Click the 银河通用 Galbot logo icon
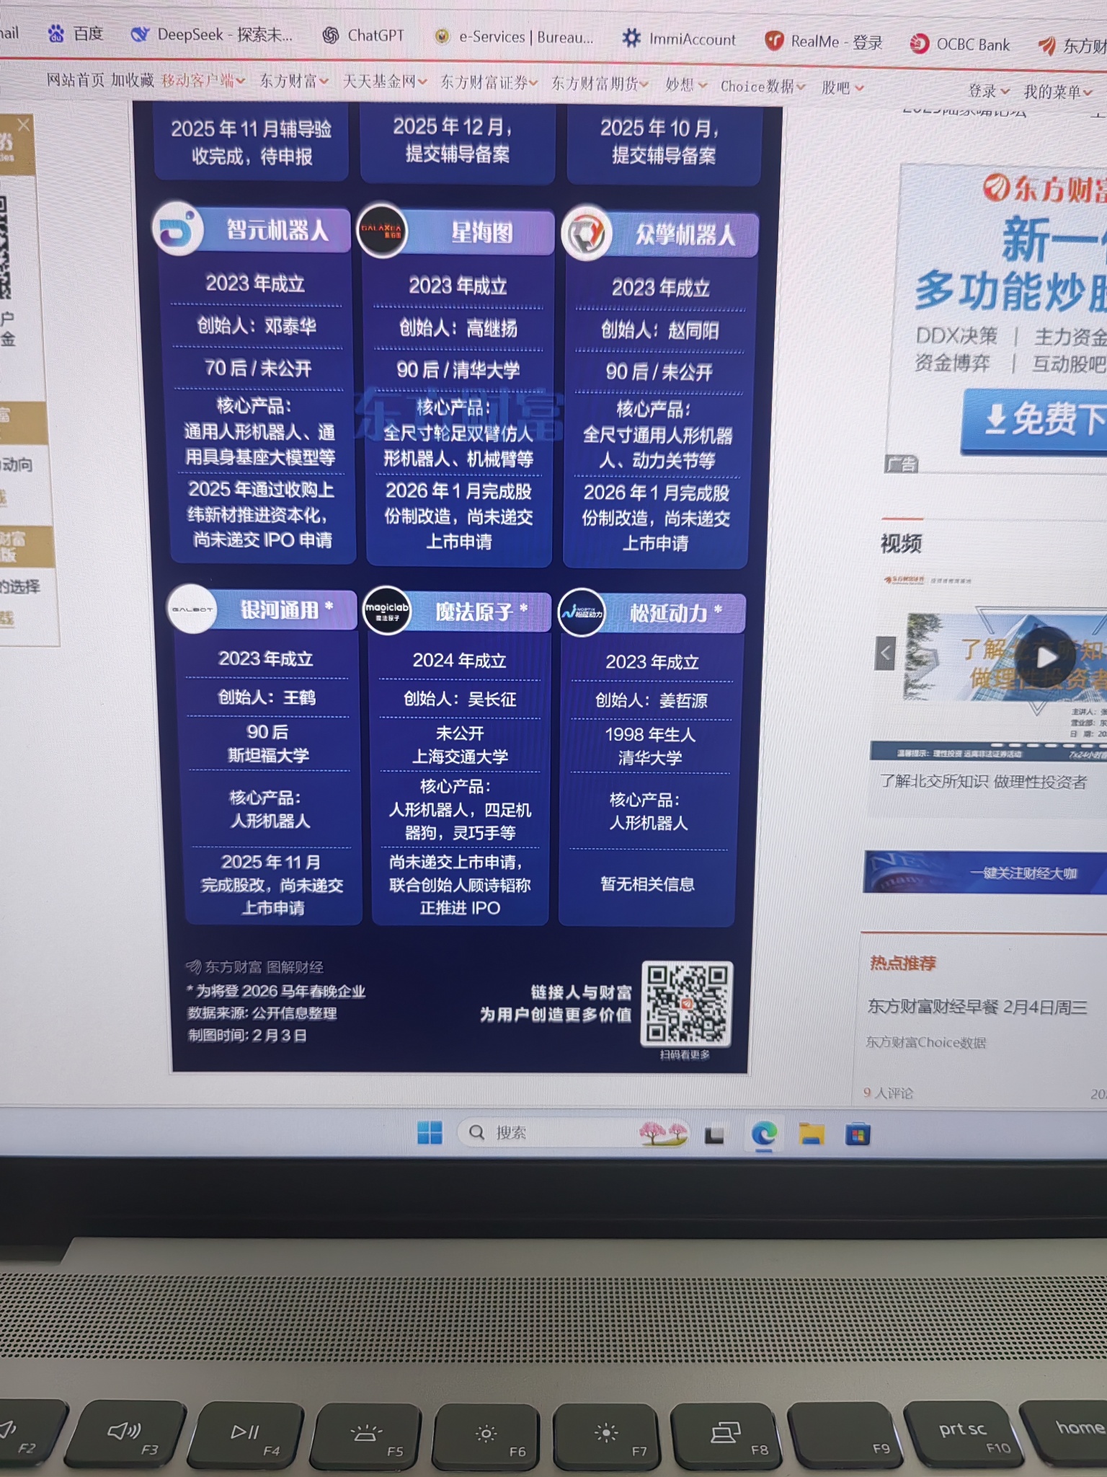1107x1477 pixels. tap(192, 609)
